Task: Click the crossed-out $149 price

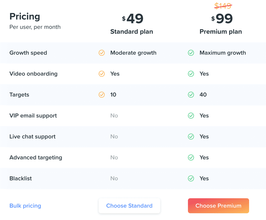Action: point(223,6)
